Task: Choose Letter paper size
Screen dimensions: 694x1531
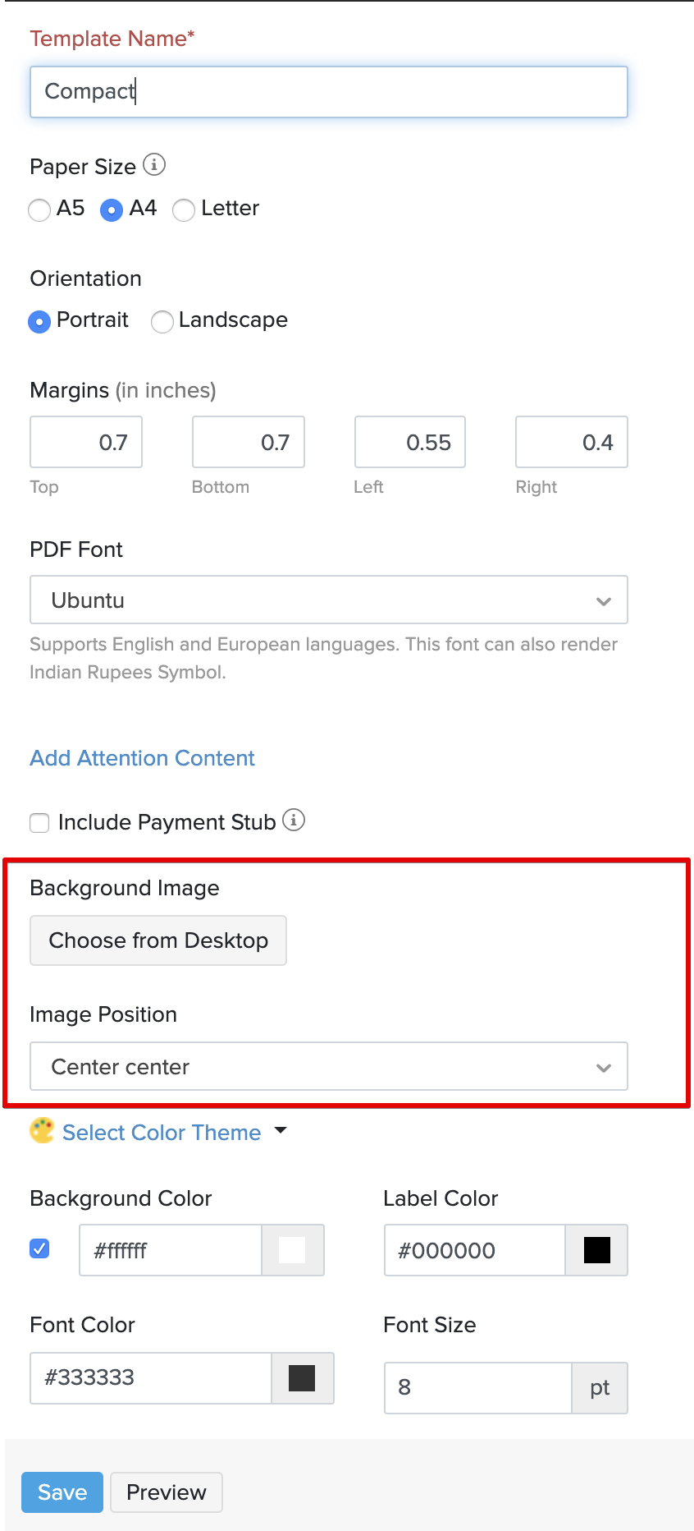Action: [184, 210]
